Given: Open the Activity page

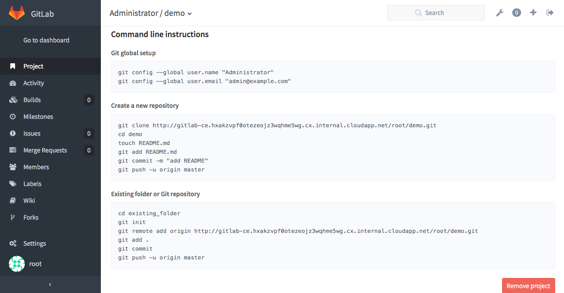Looking at the screenshot, I should click(x=34, y=83).
